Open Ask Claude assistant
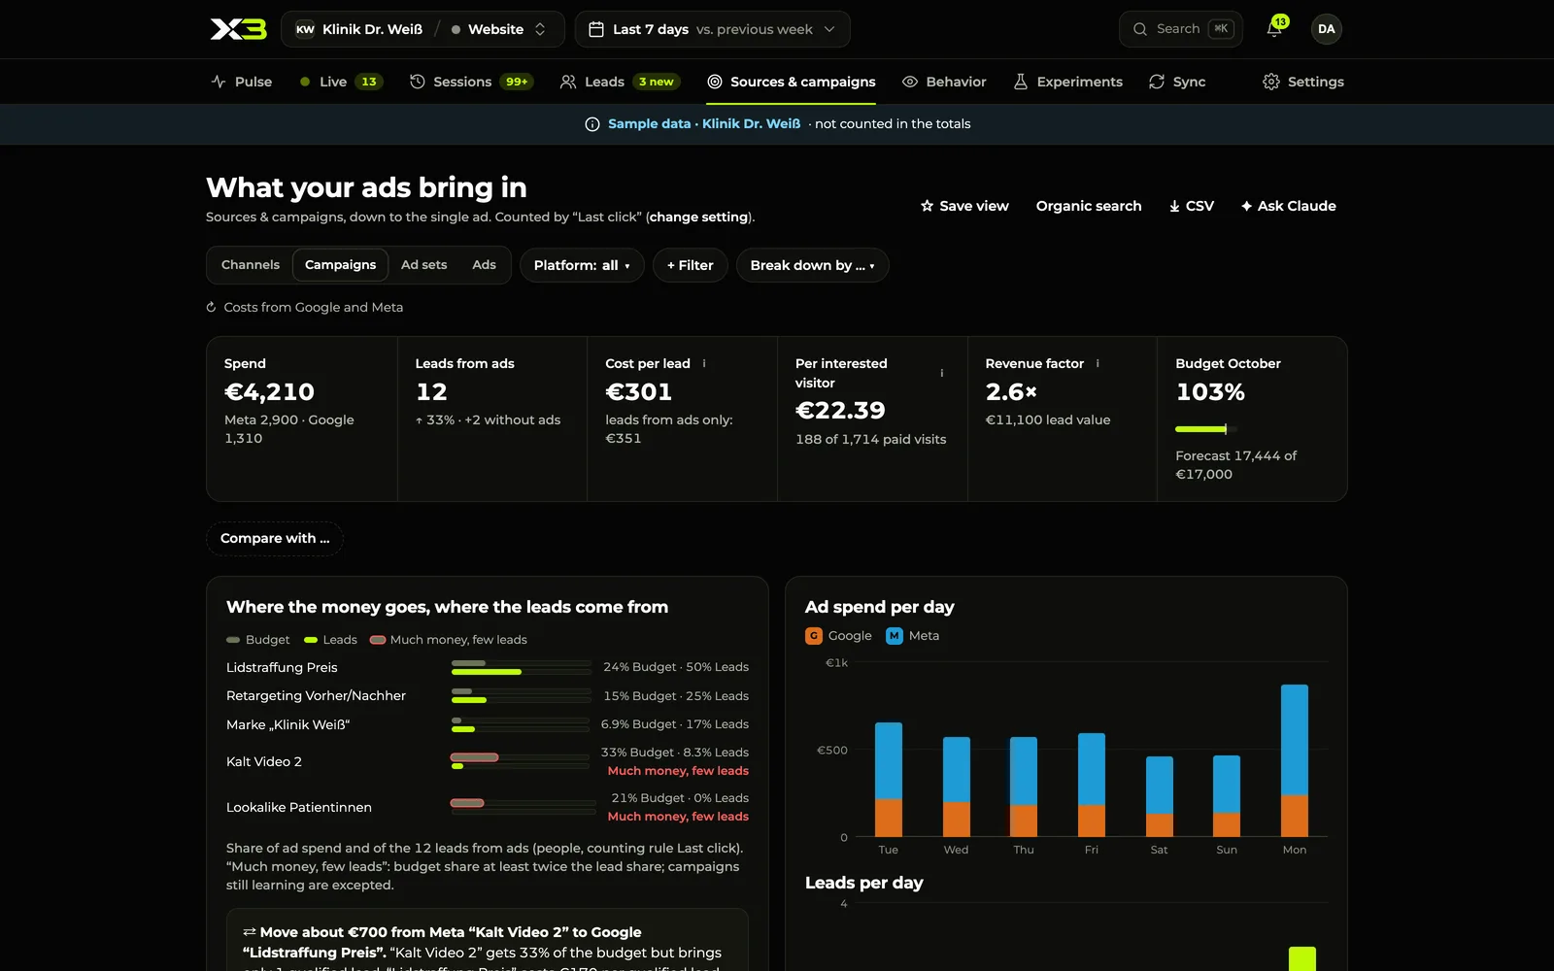 [1288, 206]
